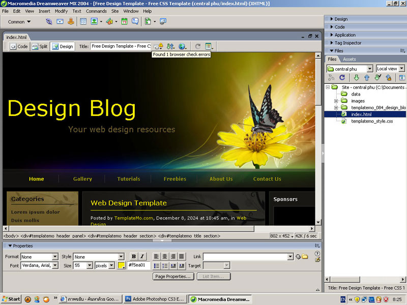Open the pixels unit dropdown
Viewport: 407px width, 305px height.
111,265
